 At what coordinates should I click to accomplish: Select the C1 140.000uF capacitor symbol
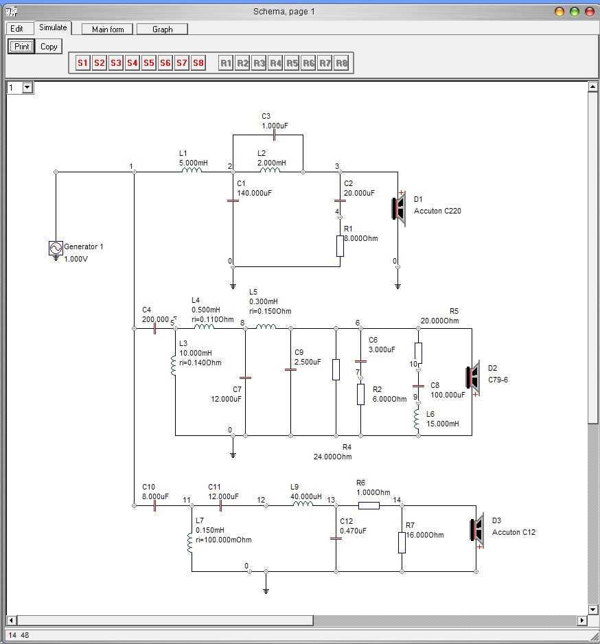click(x=233, y=201)
